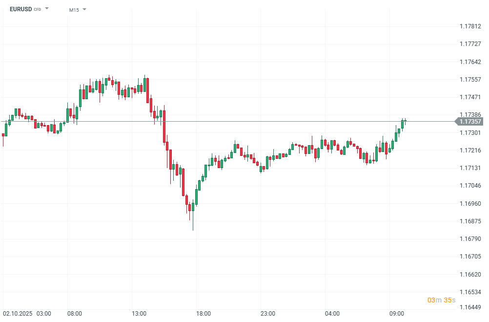
Task: Click the CFD tag beside EURUSD
Action: click(x=37, y=10)
